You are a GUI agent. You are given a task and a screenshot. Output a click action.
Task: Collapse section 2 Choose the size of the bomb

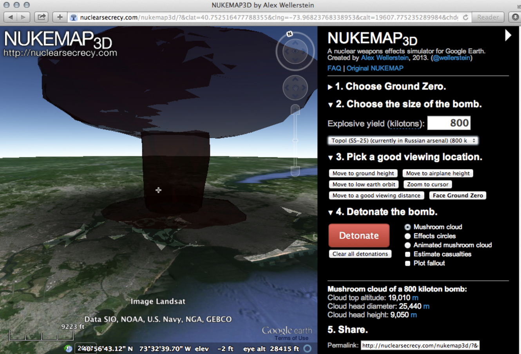coord(330,105)
